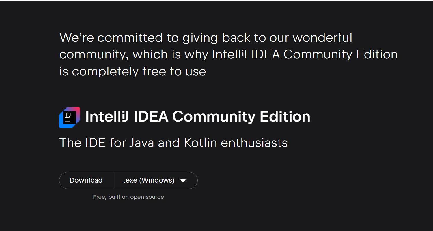Click the 'The IDE for Java and Kotlin enthusiasts' subtitle
The width and height of the screenshot is (433, 231).
coord(173,143)
